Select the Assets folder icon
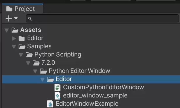180x108 pixels. [x=15, y=30]
